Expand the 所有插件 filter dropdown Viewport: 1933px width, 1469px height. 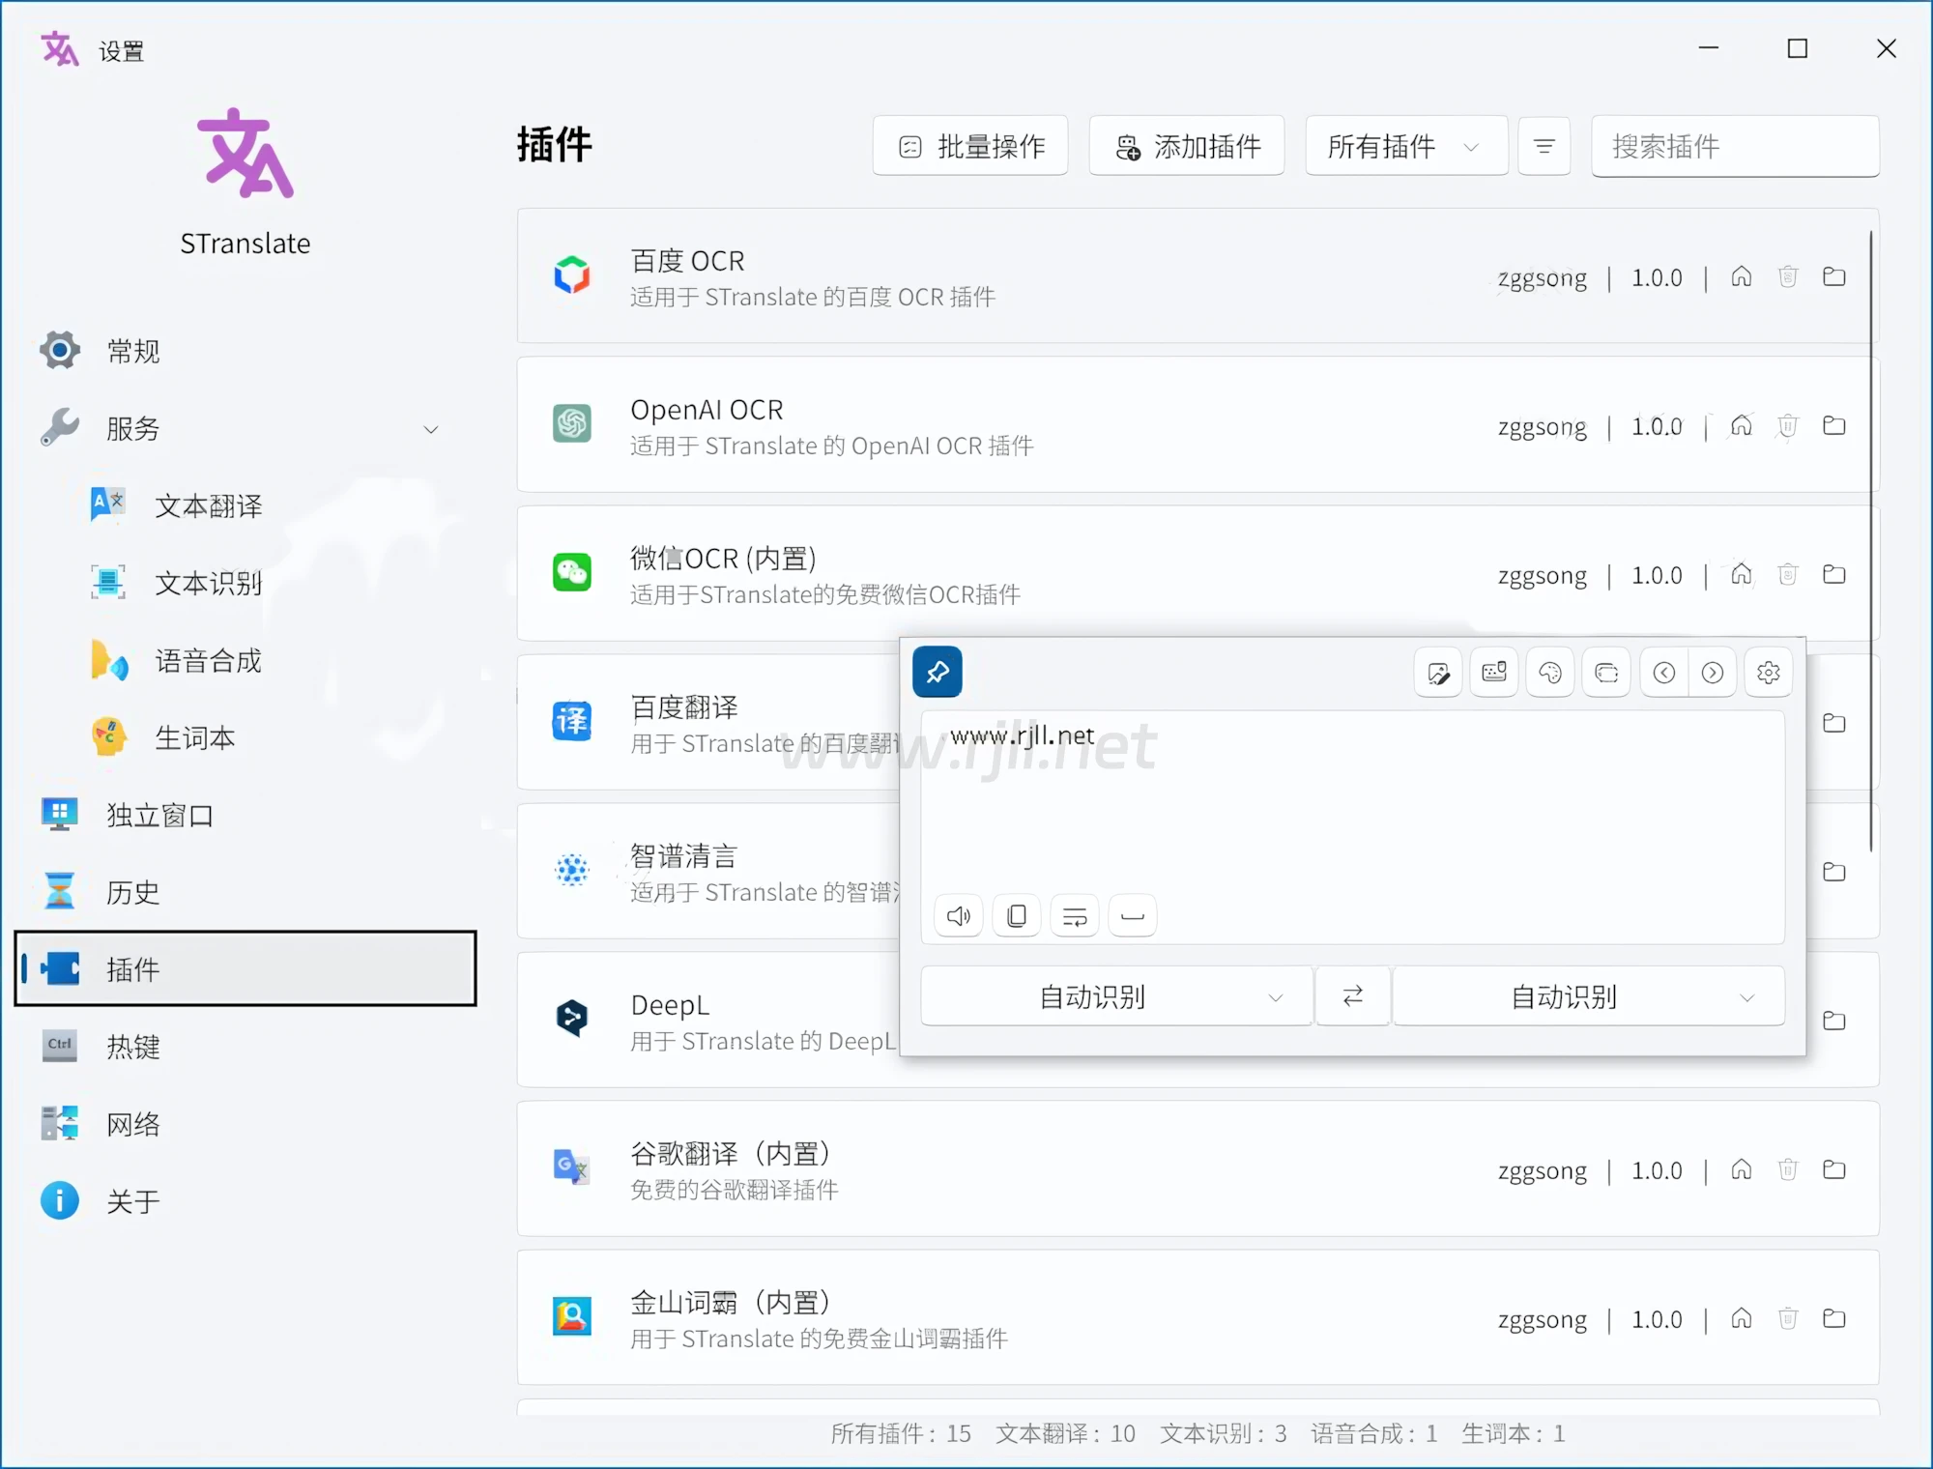[x=1406, y=146]
